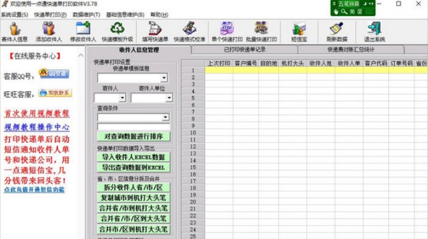Viewport: 428px width, 239px height.
Task: Open 基础信息维护(B) menu
Action: coord(125,15)
